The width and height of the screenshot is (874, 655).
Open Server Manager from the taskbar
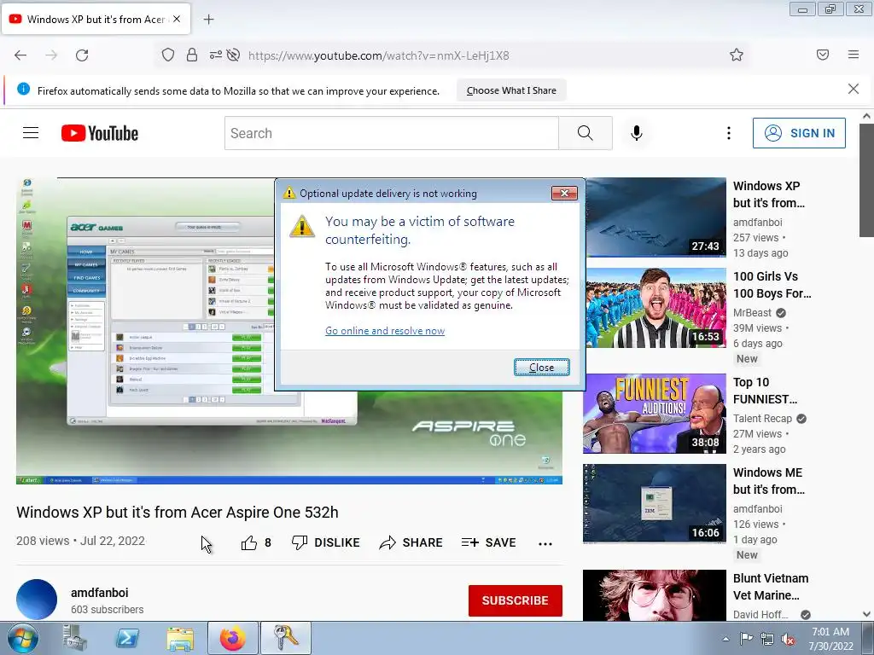[x=75, y=638]
